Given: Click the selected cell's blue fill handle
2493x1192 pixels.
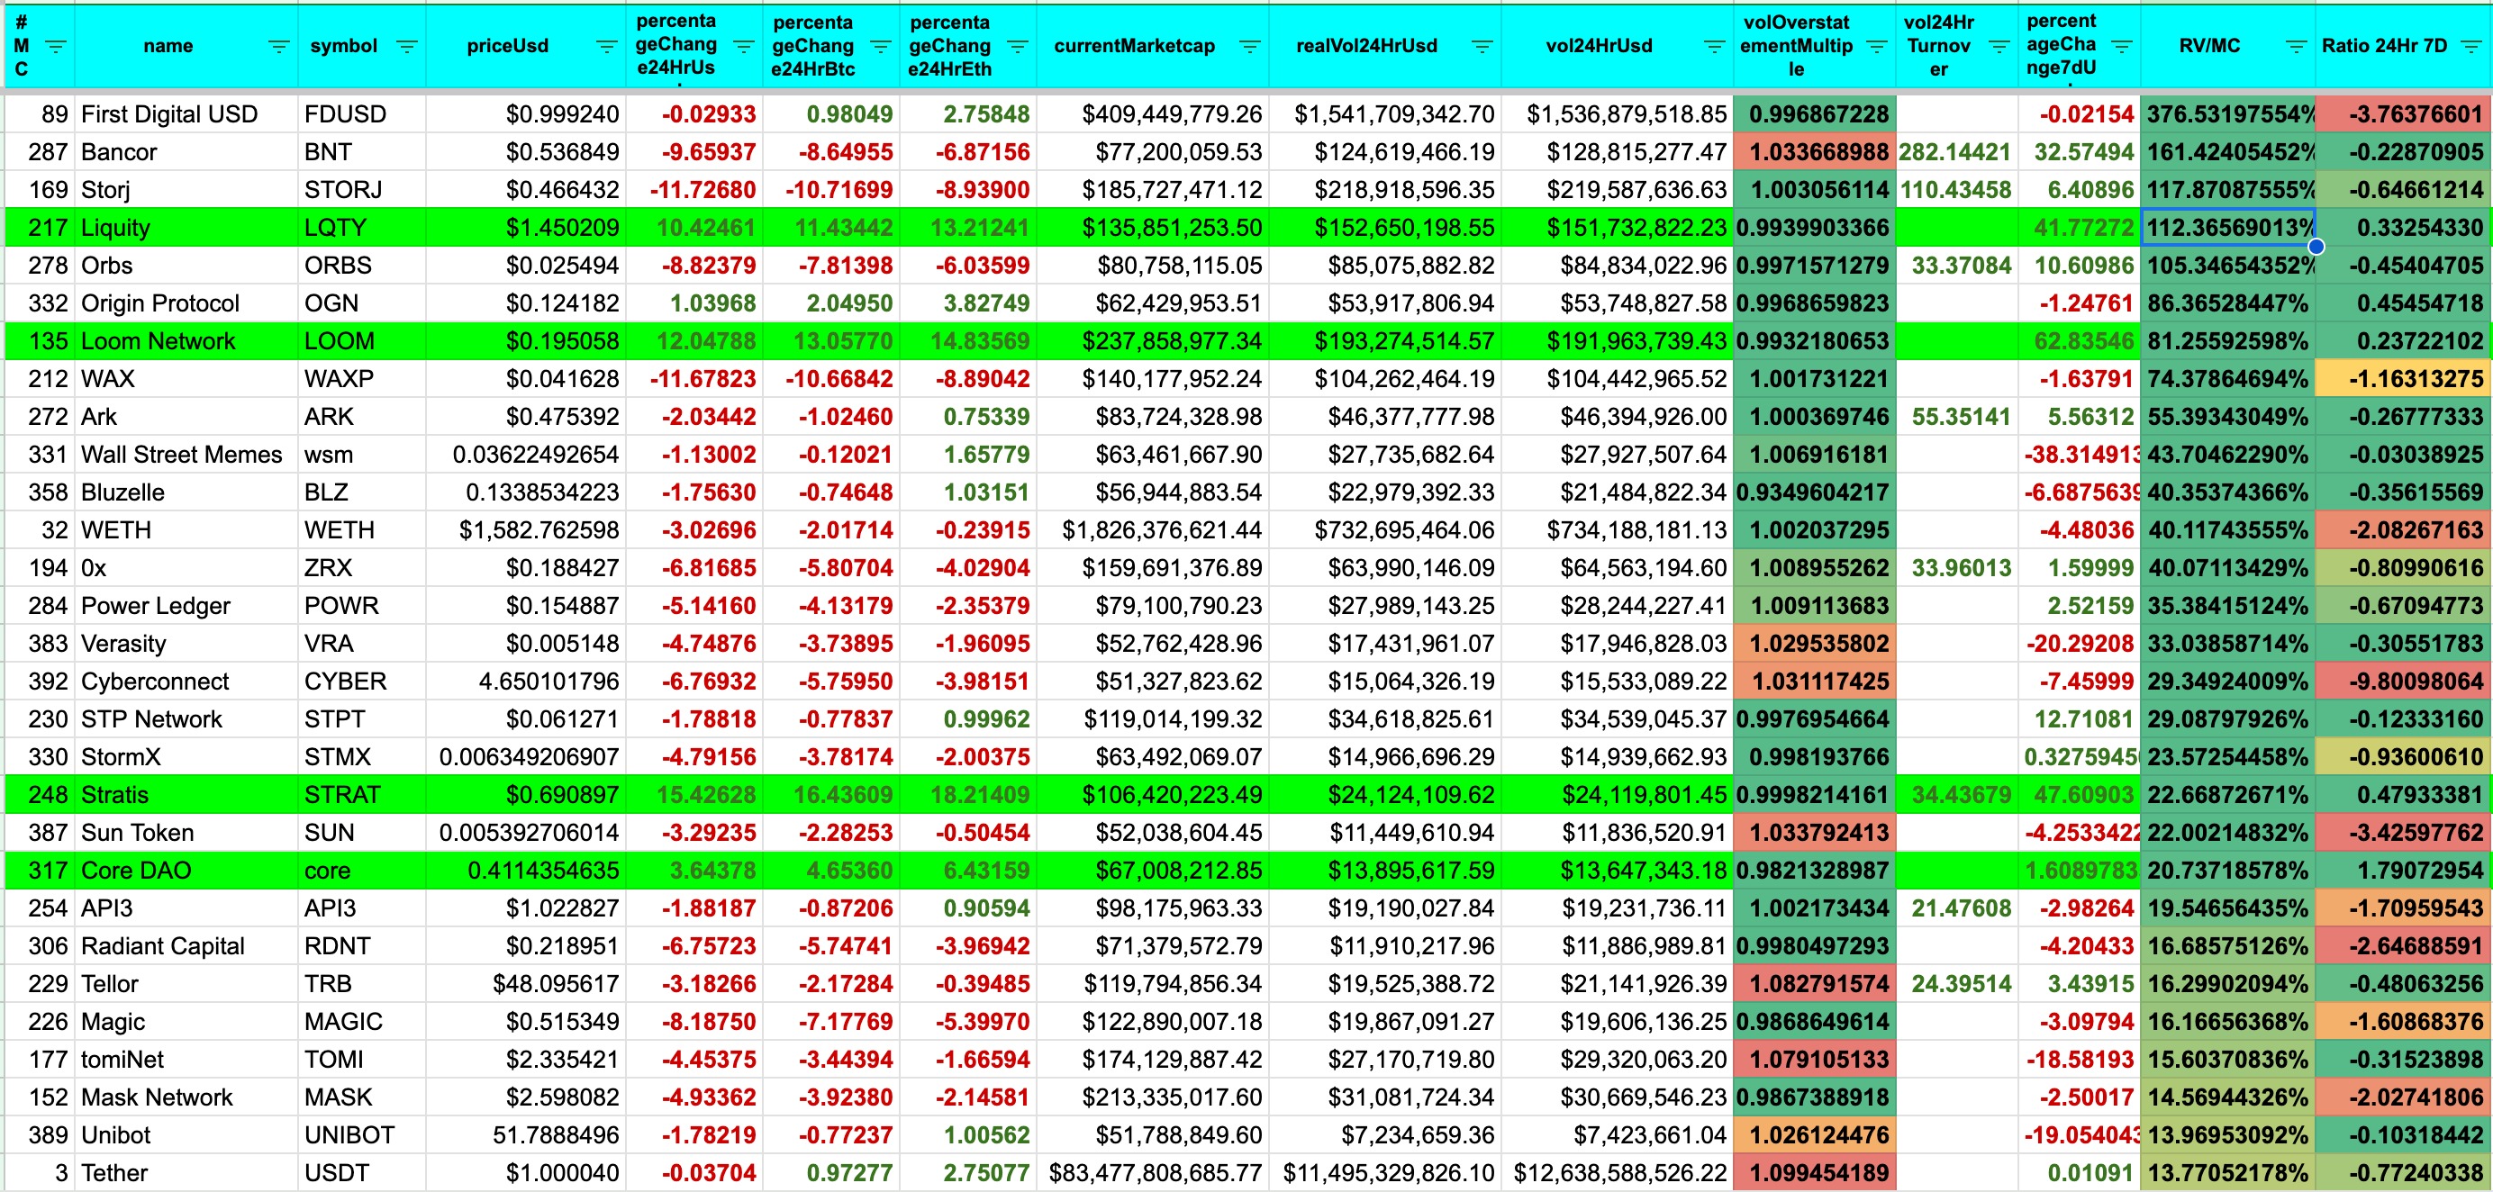Looking at the screenshot, I should tap(2316, 247).
